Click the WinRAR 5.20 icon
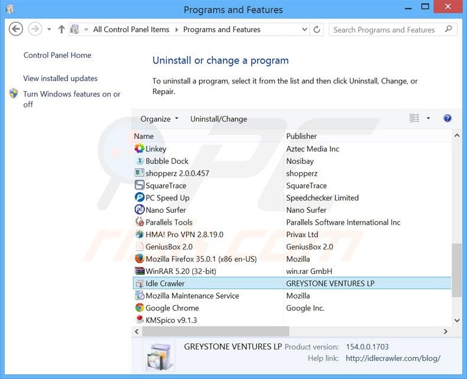This screenshot has width=467, height=379. pyautogui.click(x=139, y=271)
